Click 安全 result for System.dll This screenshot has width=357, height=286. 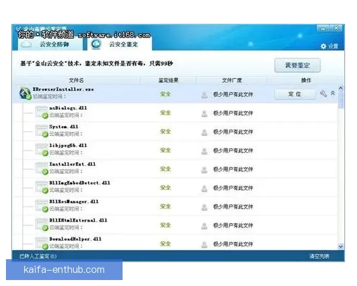coord(165,131)
